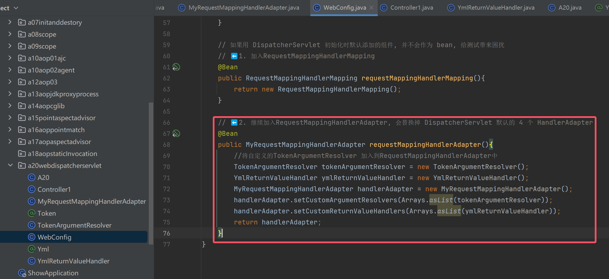
Task: Click the Token annotation icon in tree
Action: click(x=32, y=213)
